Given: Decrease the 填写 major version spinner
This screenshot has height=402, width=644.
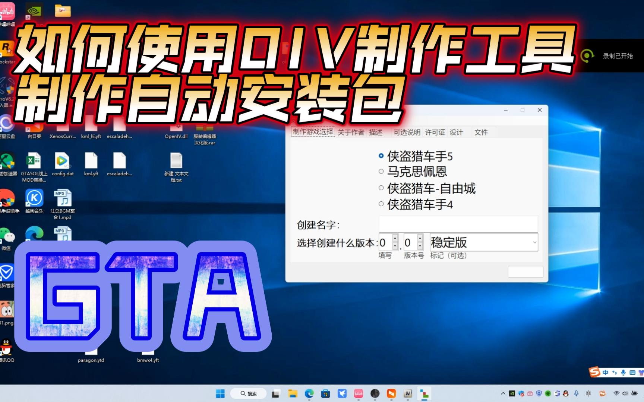Looking at the screenshot, I should [395, 246].
